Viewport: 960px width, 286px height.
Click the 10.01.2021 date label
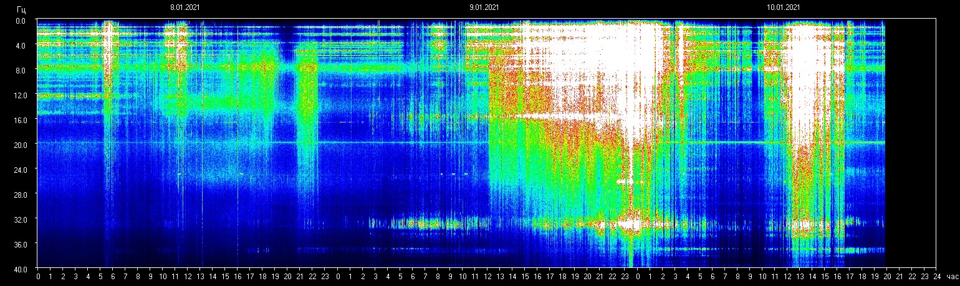click(x=784, y=7)
